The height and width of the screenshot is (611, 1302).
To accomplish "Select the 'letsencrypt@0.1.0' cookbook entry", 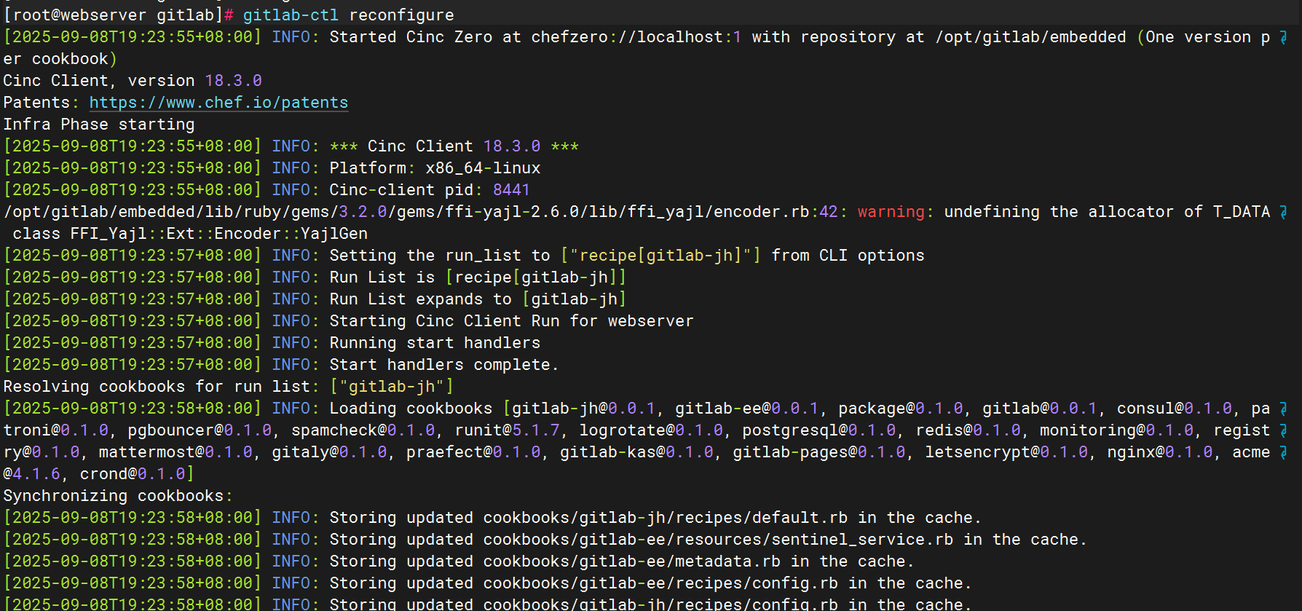I will pyautogui.click(x=1006, y=452).
